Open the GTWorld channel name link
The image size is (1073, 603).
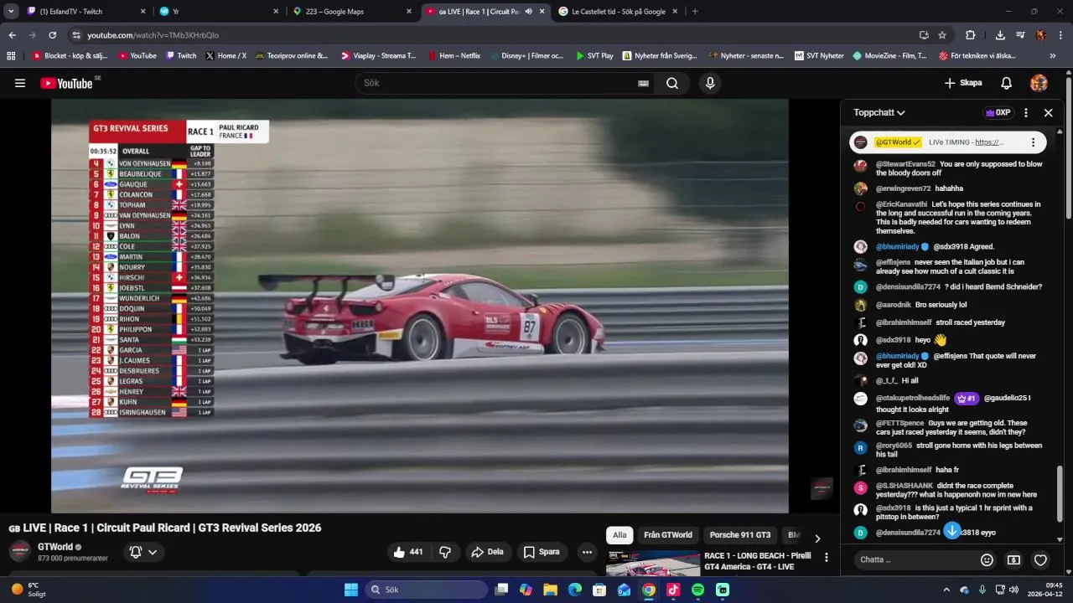pos(54,547)
